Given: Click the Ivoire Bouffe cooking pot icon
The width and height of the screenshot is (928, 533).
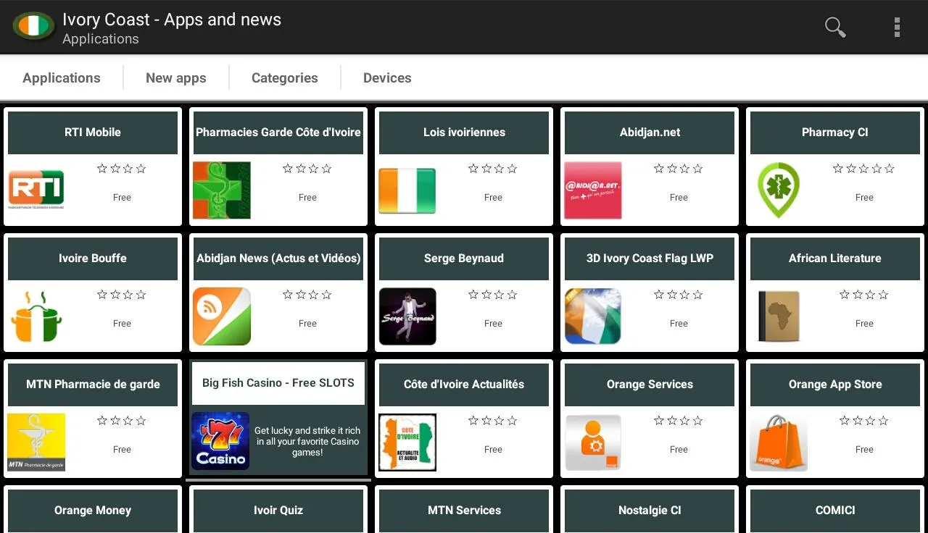Looking at the screenshot, I should tap(36, 316).
